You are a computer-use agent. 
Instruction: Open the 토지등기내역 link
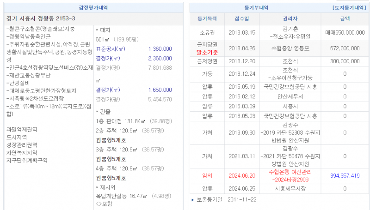pos(349,8)
